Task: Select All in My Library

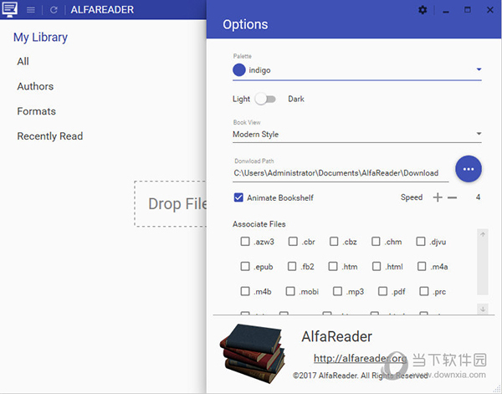Action: 23,61
